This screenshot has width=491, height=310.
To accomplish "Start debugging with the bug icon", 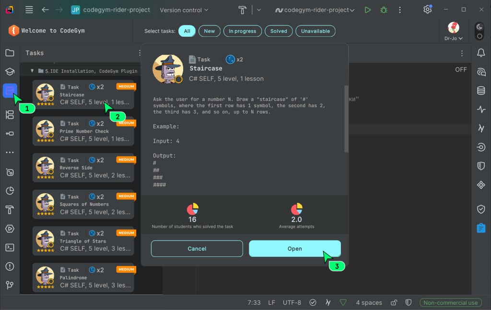I will coord(383,10).
